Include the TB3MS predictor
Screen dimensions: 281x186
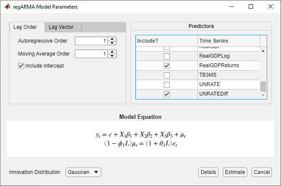[x=167, y=75]
